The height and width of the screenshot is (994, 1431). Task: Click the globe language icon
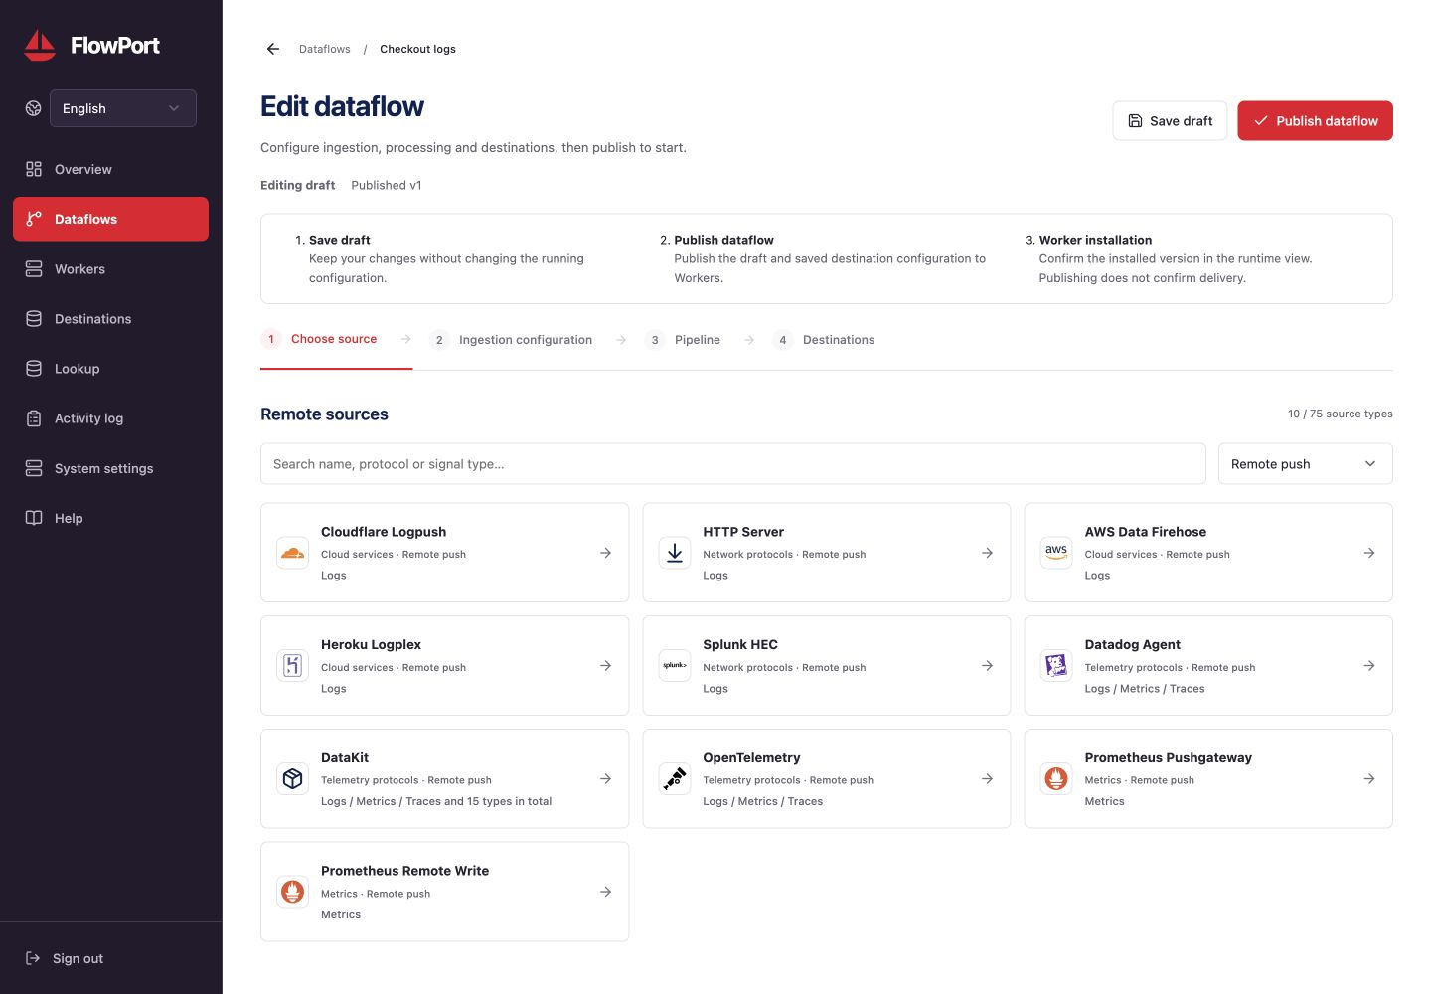pyautogui.click(x=34, y=108)
